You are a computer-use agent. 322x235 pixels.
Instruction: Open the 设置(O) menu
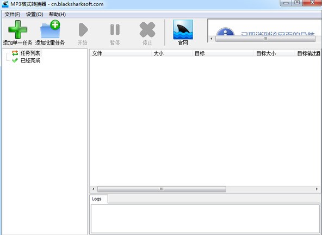[34, 14]
